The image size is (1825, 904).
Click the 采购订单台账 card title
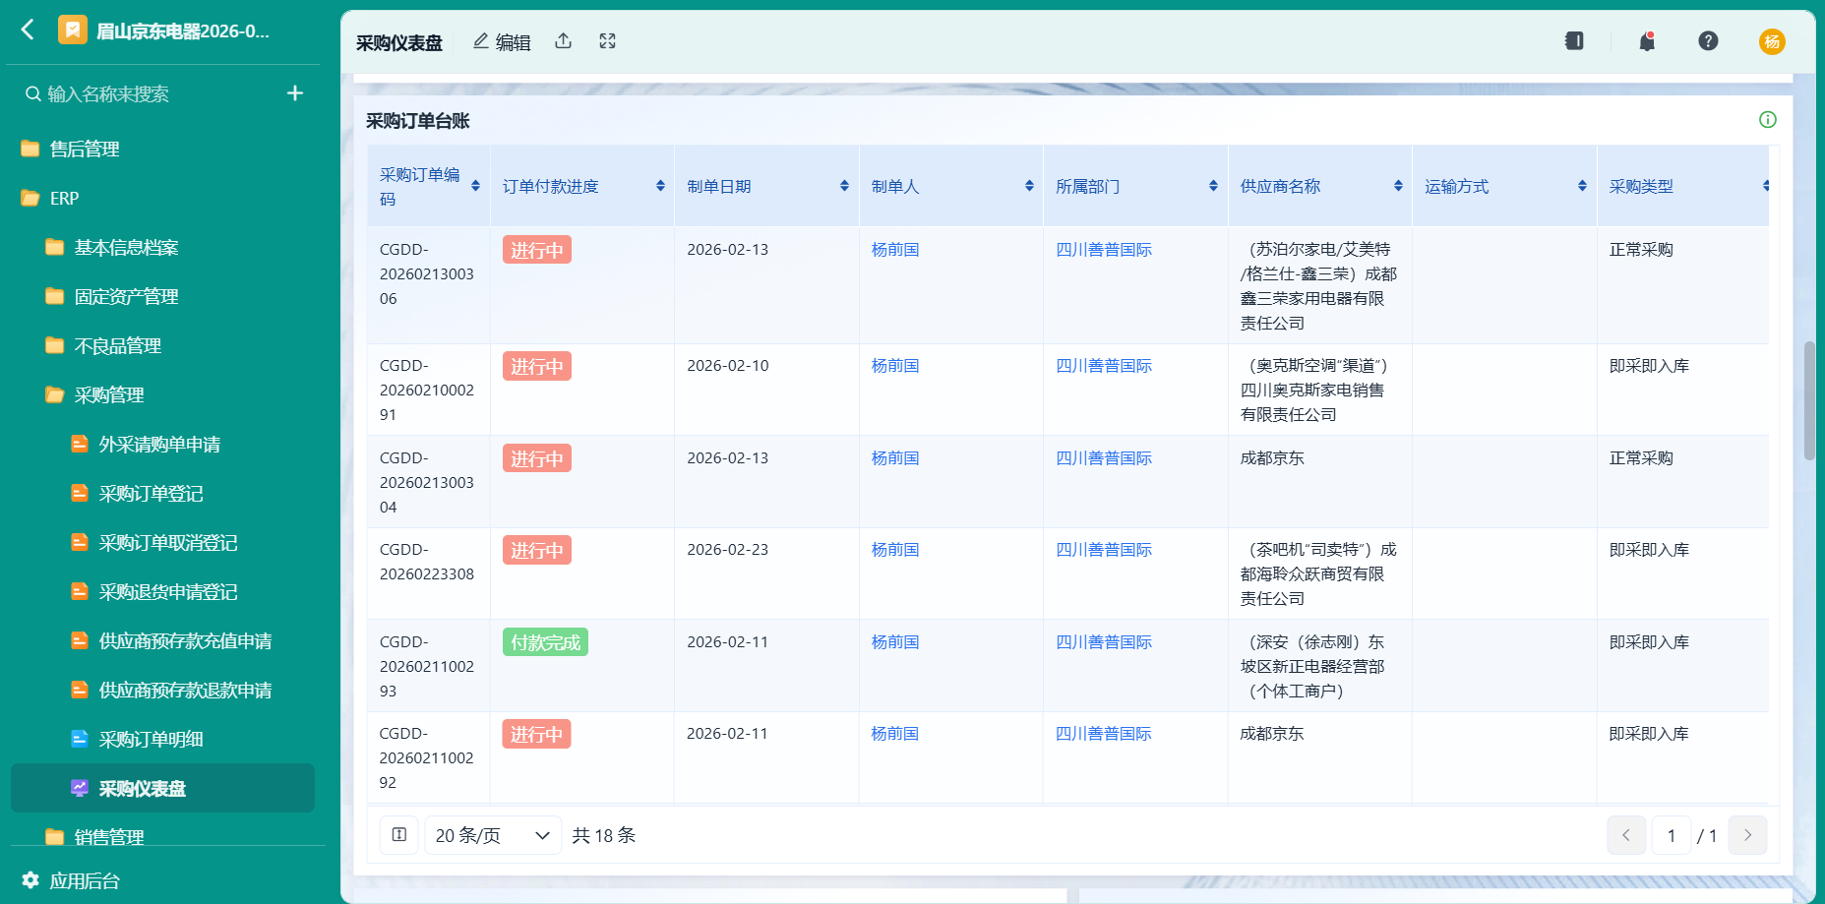coord(418,121)
